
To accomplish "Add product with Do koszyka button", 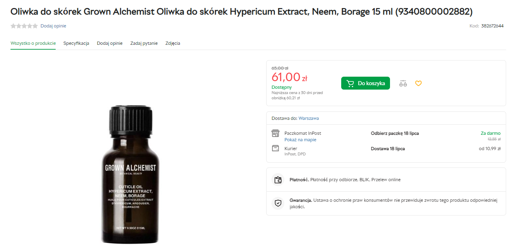I will tap(365, 84).
